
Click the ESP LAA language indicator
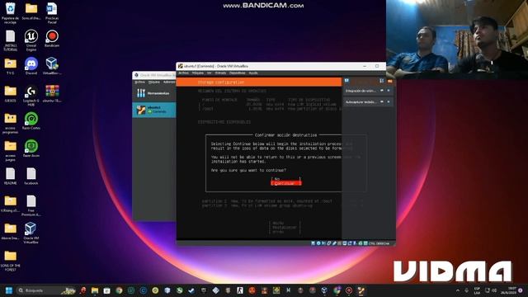[477, 290]
